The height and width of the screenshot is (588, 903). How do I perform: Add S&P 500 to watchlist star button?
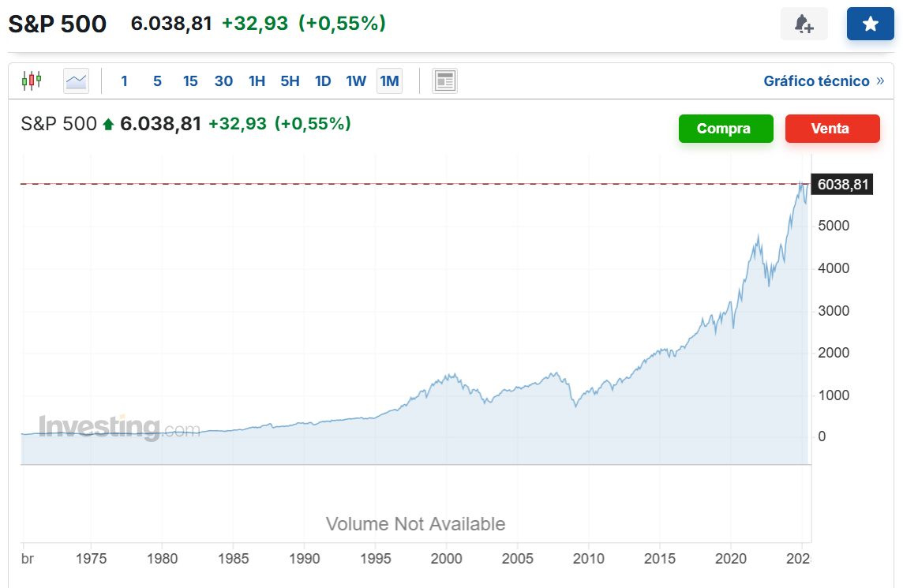[x=870, y=24]
